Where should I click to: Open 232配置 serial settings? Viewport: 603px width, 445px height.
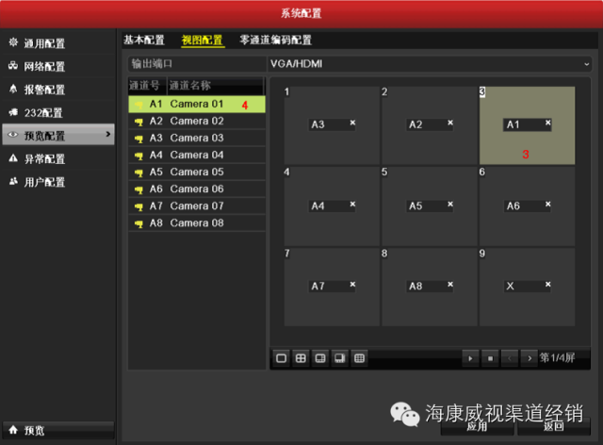(x=57, y=112)
